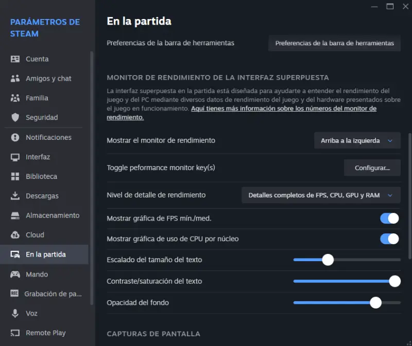Click the CAPTURAS DE PANTALLA heading
This screenshot has height=346, width=412.
click(153, 334)
